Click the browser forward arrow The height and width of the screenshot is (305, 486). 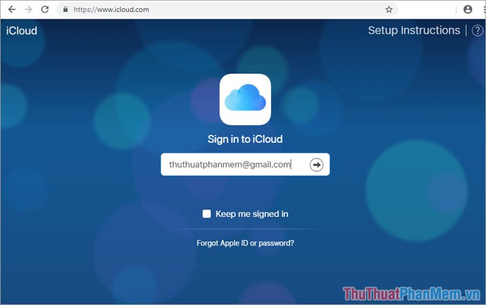pyautogui.click(x=28, y=10)
